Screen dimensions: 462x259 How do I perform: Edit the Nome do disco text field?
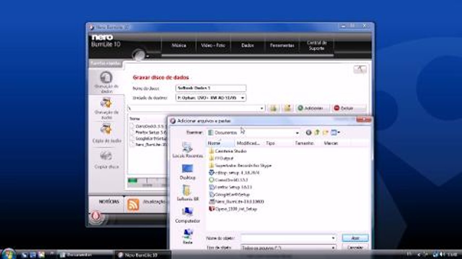pyautogui.click(x=211, y=88)
